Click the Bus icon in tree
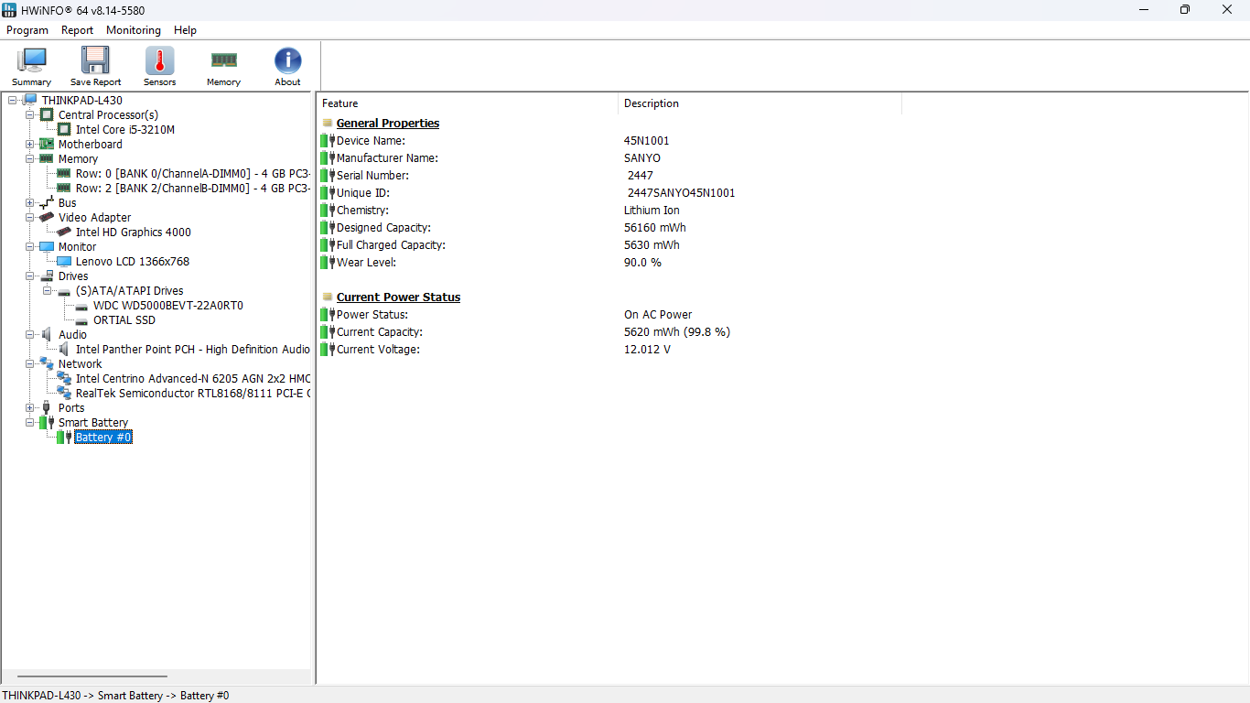Viewport: 1250px width, 703px height. (x=47, y=202)
